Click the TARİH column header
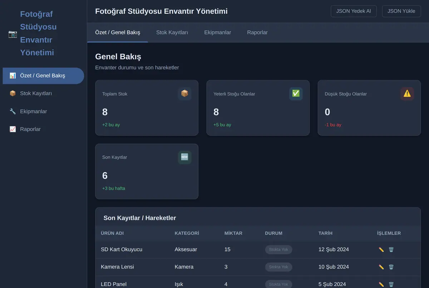The image size is (429, 288). click(325, 233)
